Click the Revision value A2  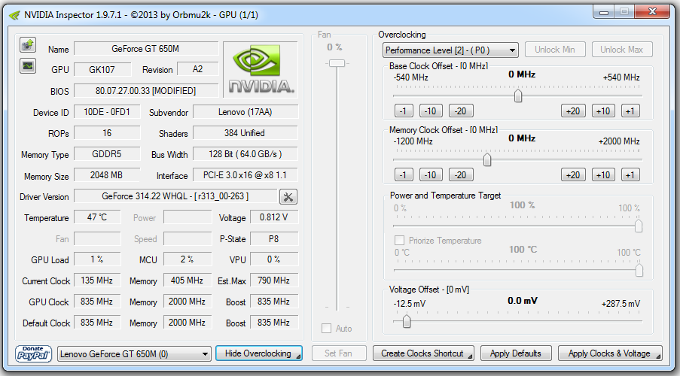coord(198,69)
